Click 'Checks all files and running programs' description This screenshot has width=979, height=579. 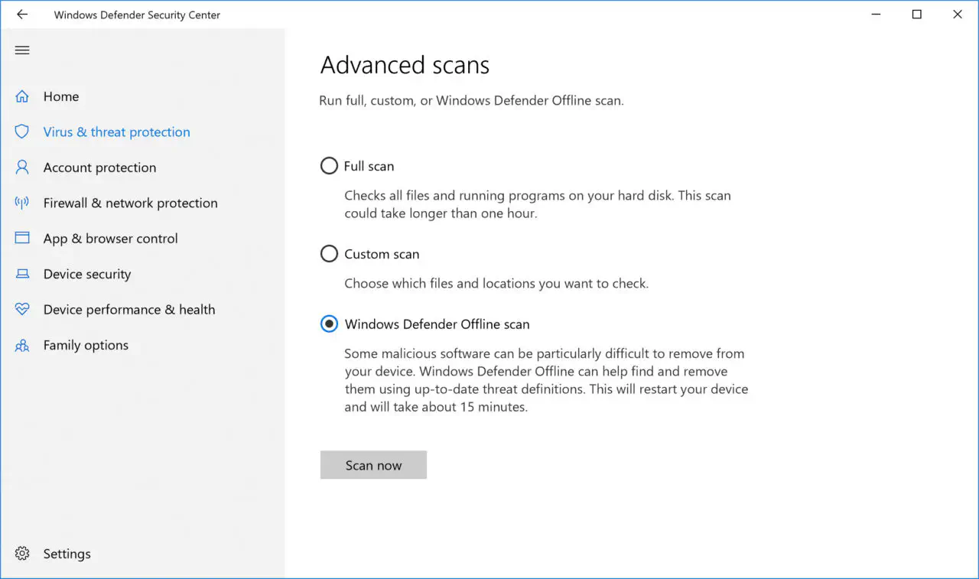538,204
